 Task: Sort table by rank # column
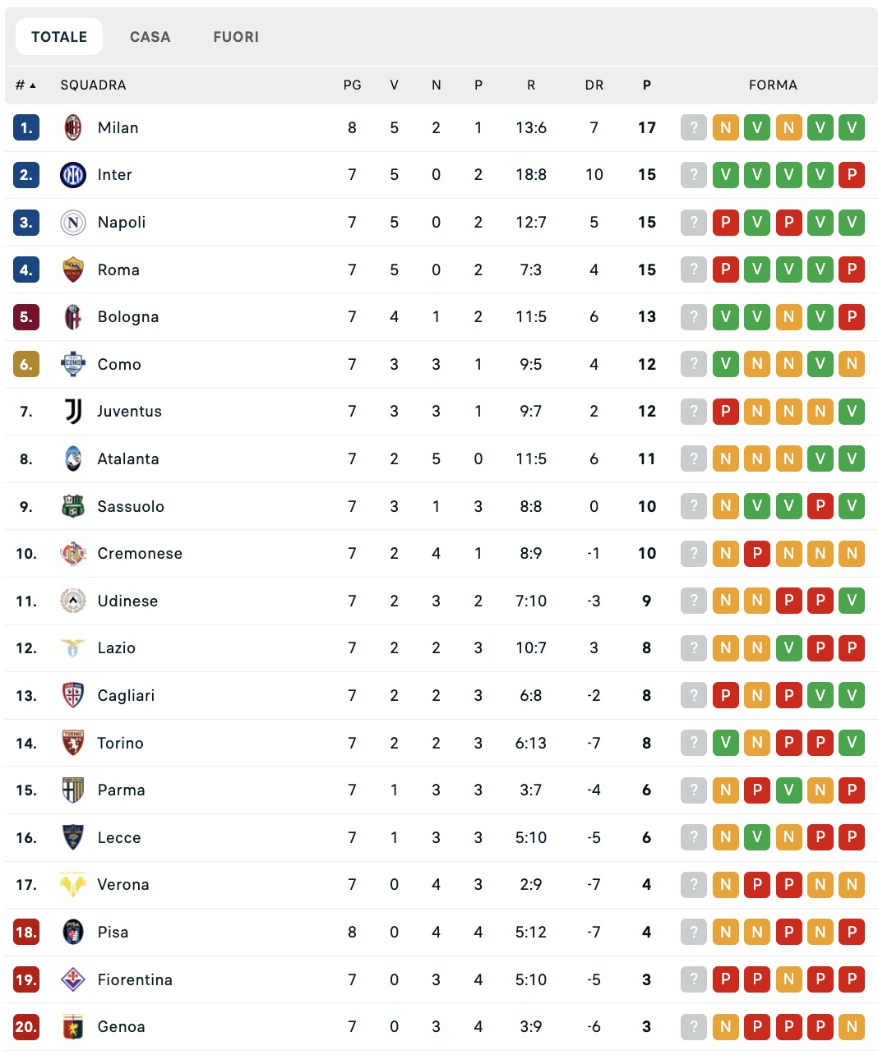[25, 85]
